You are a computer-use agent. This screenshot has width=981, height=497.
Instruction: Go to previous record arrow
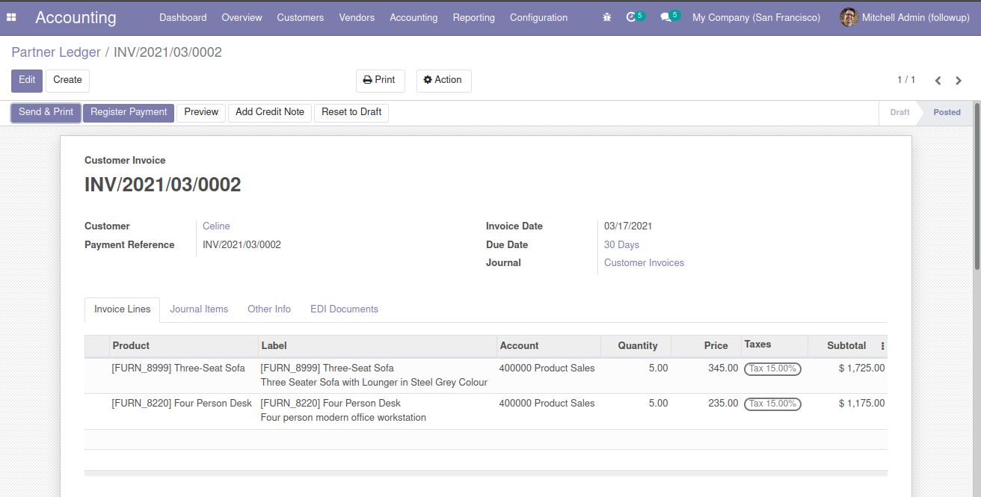coord(938,81)
